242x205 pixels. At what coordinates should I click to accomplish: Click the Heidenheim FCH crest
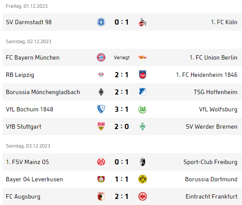coord(143,75)
